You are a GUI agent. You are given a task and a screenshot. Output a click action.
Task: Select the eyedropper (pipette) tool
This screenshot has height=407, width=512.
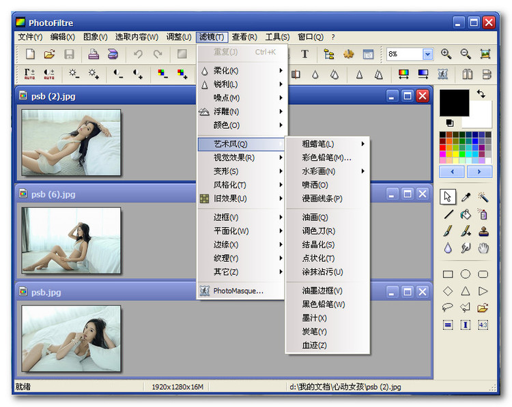coord(466,197)
